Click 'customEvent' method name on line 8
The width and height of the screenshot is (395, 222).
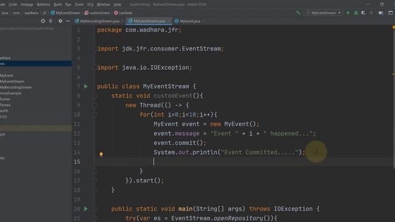point(173,96)
